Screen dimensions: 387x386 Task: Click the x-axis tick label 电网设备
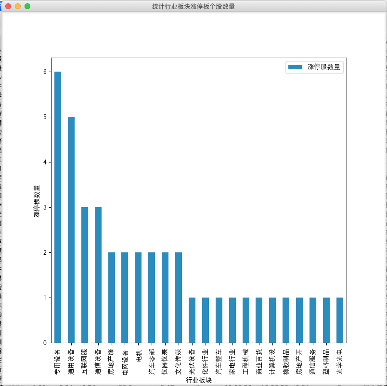pos(125,362)
